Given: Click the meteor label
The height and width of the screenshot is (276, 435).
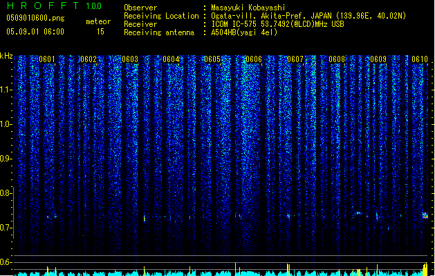Looking at the screenshot, I should (98, 21).
